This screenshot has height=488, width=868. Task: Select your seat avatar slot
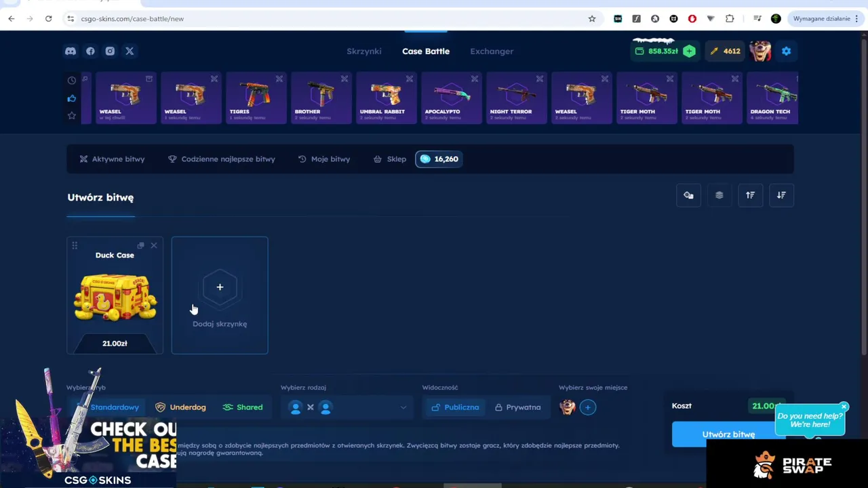(x=568, y=407)
